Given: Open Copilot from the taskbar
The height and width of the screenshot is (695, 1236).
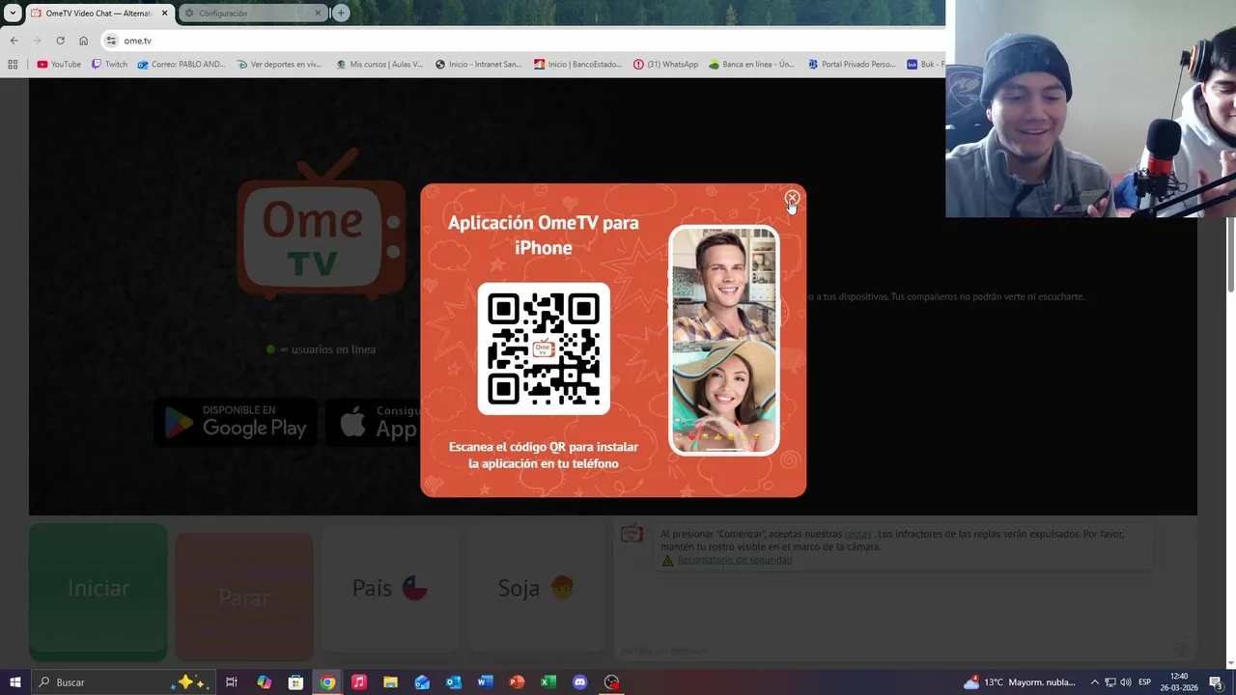Looking at the screenshot, I should [264, 682].
